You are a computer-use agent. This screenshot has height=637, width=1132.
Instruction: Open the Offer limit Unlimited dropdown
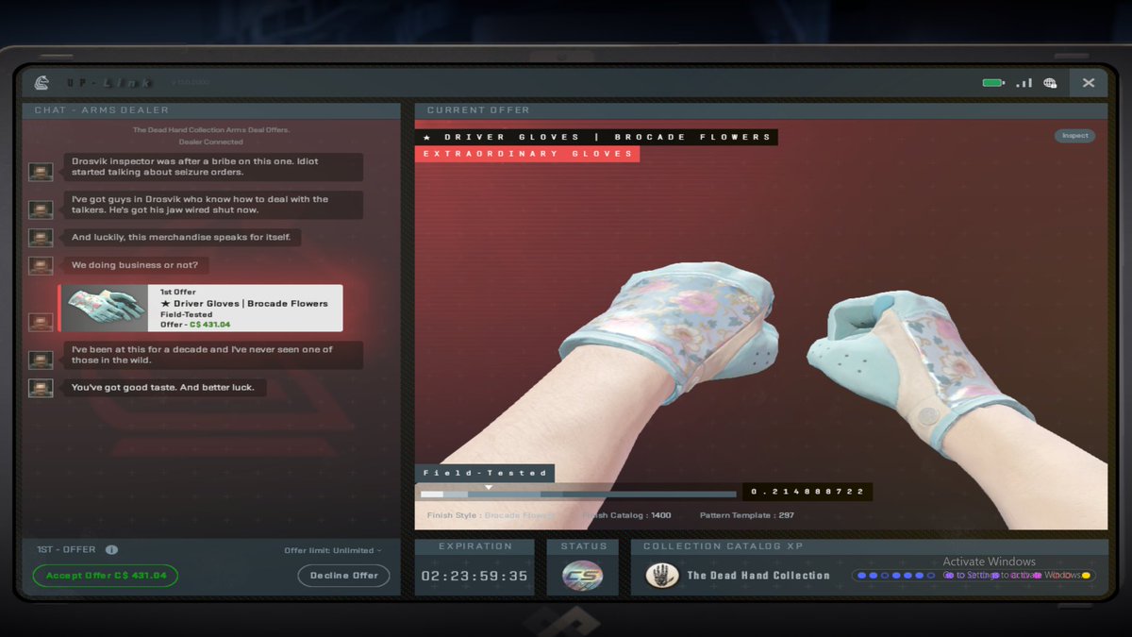pos(333,550)
